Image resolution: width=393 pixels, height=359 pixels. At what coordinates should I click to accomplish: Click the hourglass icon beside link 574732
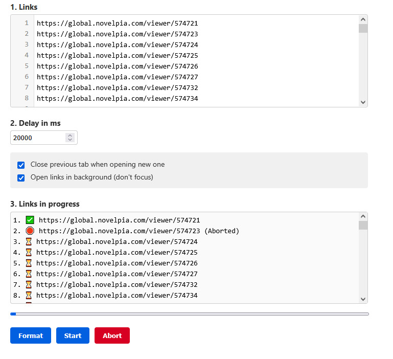click(x=29, y=284)
